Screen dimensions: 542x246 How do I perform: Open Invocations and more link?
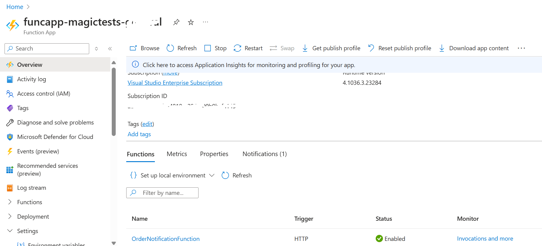click(485, 238)
